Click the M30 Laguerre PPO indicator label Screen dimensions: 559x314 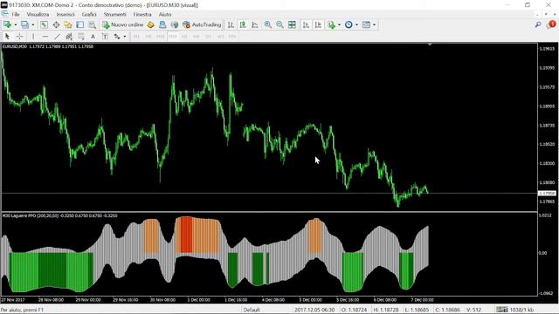[x=60, y=215]
